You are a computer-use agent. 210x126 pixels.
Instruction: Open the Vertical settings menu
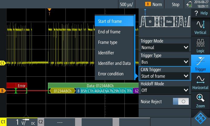(x=200, y=28)
